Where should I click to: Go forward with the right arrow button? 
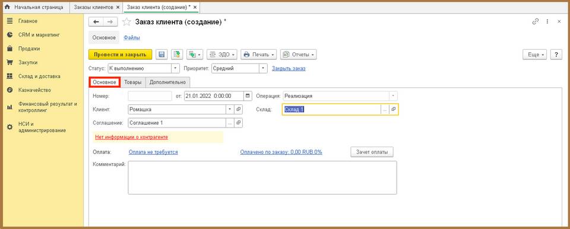(110, 22)
